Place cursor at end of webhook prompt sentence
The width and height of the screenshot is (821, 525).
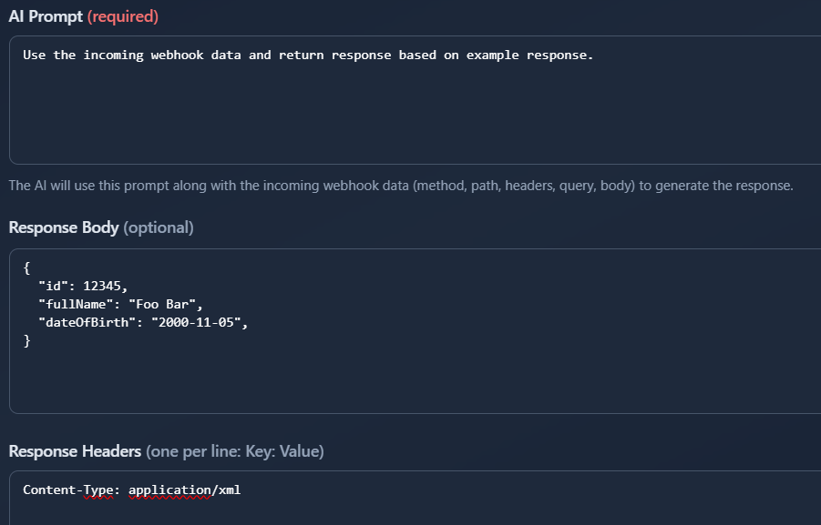point(594,55)
